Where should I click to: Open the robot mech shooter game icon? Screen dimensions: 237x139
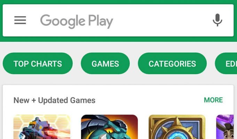[42, 127]
